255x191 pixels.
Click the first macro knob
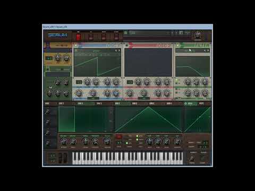[x=48, y=111]
